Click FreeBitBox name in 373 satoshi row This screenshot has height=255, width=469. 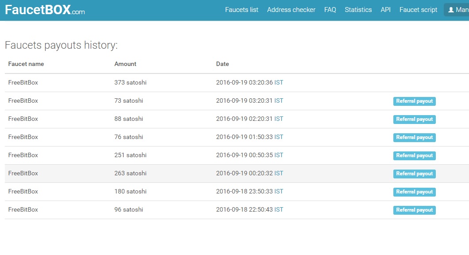pos(23,83)
